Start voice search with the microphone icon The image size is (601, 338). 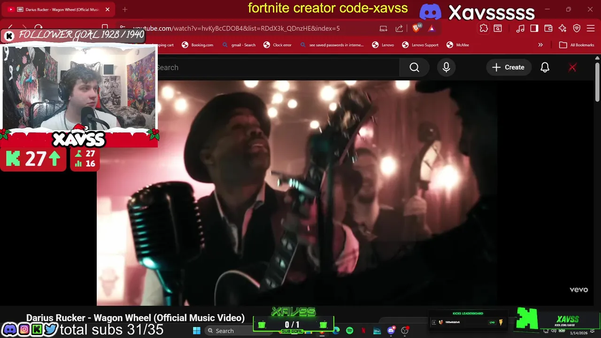coord(446,68)
